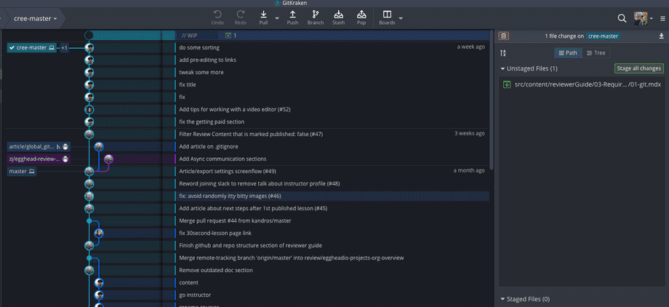
Task: Click the local computer icon on master label
Action: click(x=31, y=171)
